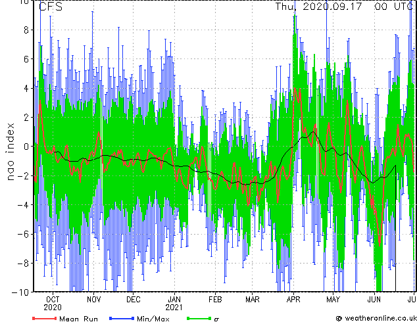417x322 pixels.
Task: Click the y-axis value -2
Action: [x=23, y=175]
